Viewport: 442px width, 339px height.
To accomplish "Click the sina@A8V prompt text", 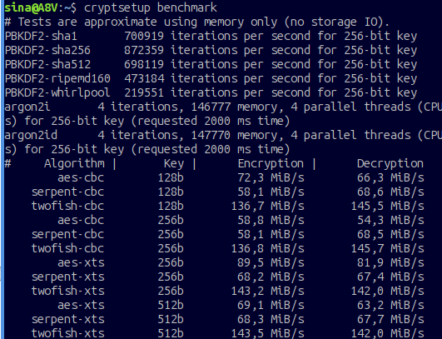I will click(x=31, y=7).
